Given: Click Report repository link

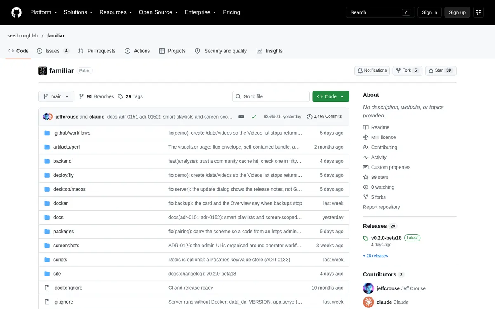Looking at the screenshot, I should pos(381,207).
